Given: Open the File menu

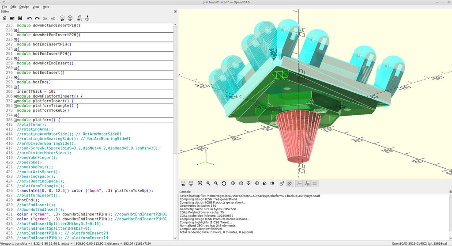Looking at the screenshot, I should click(x=4, y=7).
